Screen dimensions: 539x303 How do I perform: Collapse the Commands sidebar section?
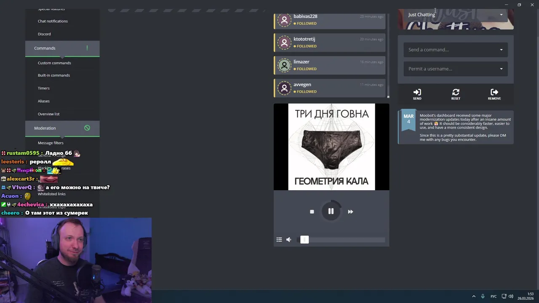(x=62, y=48)
